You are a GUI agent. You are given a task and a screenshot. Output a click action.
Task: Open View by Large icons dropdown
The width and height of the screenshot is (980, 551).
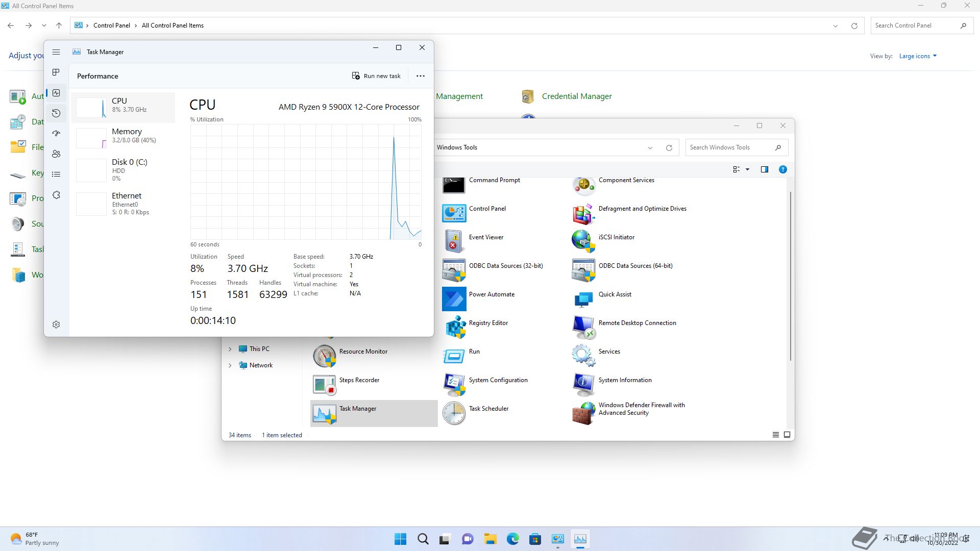(918, 56)
